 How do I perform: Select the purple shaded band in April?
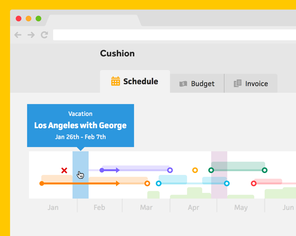[x=219, y=175]
